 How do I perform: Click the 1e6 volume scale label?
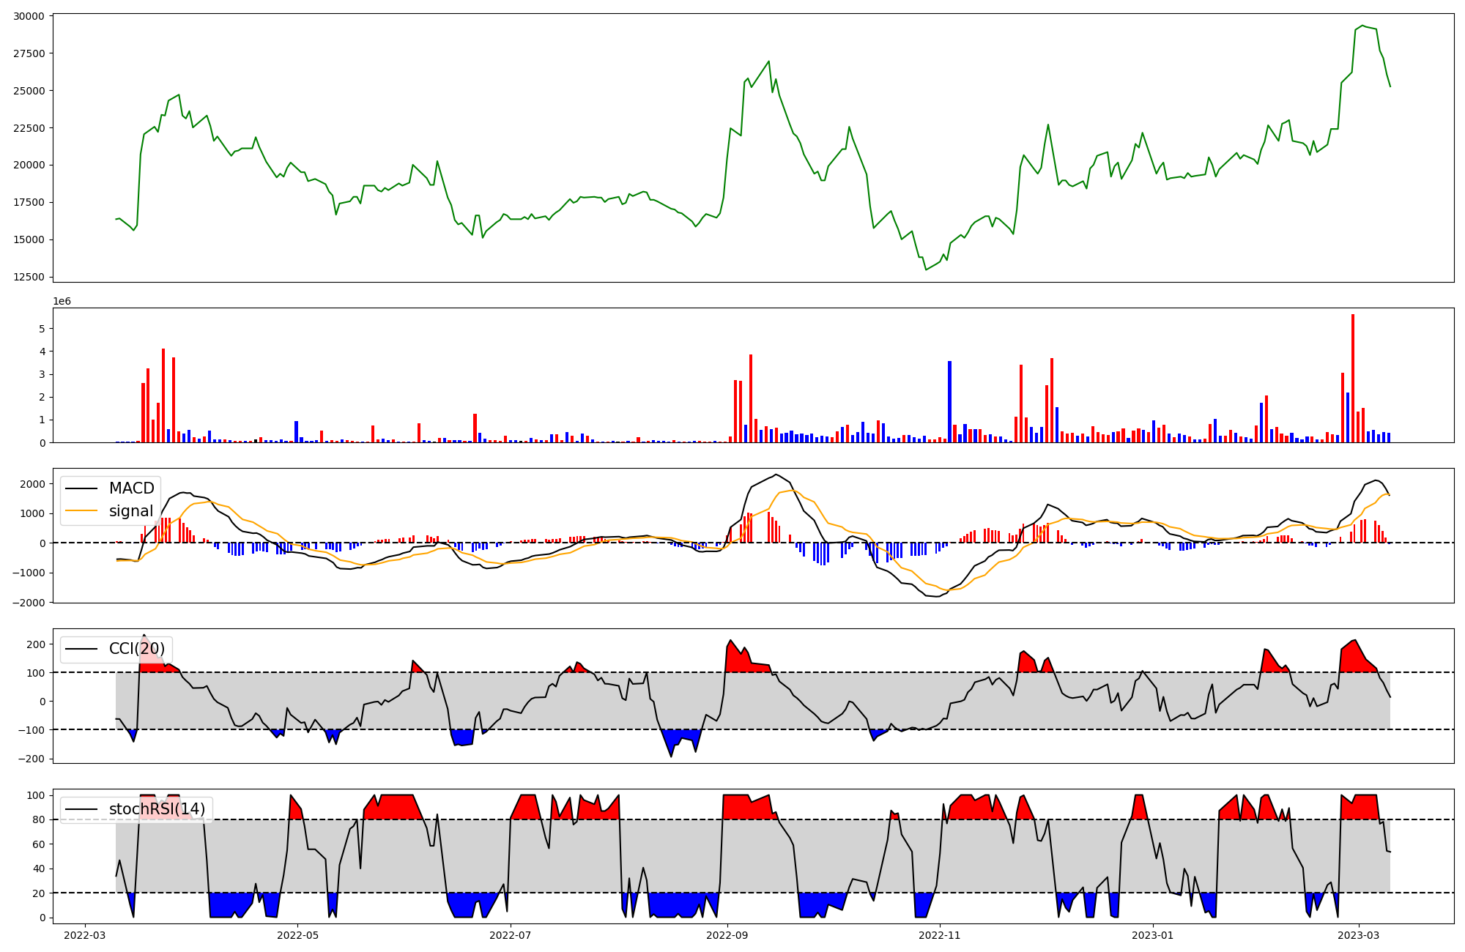coord(62,302)
